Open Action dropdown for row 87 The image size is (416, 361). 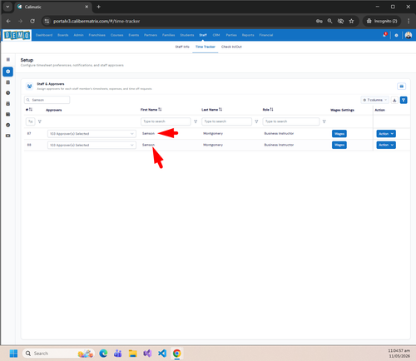coord(386,134)
